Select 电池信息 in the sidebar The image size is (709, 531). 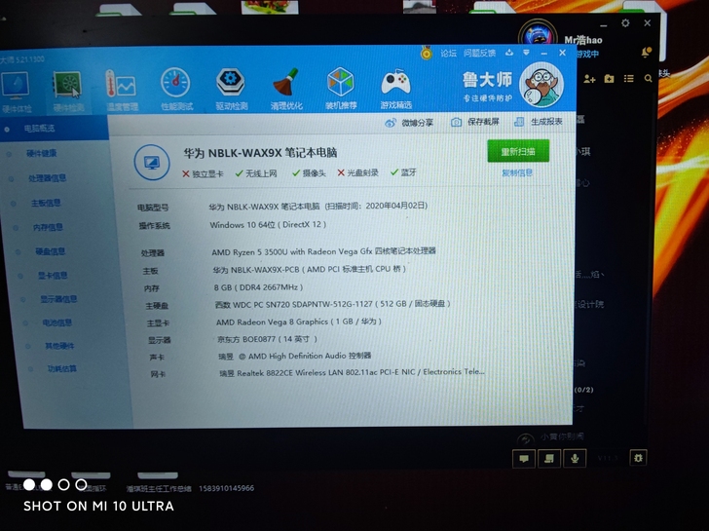click(56, 322)
